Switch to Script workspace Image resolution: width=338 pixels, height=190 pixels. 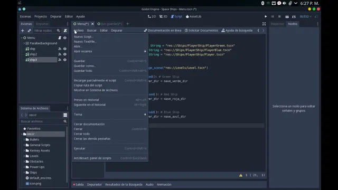tap(176, 16)
